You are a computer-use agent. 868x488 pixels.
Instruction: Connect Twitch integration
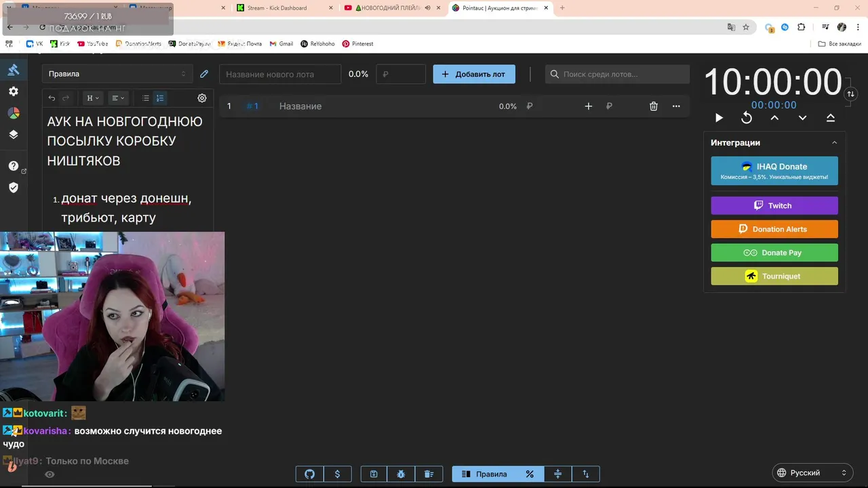[774, 205]
